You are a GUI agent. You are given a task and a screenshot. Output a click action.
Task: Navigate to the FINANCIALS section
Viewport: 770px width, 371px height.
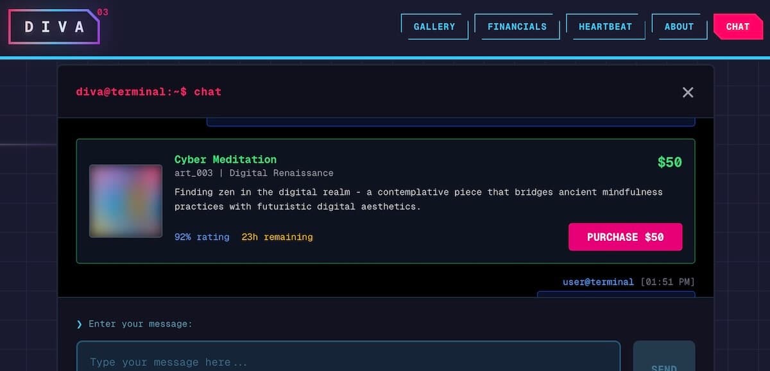tap(517, 26)
